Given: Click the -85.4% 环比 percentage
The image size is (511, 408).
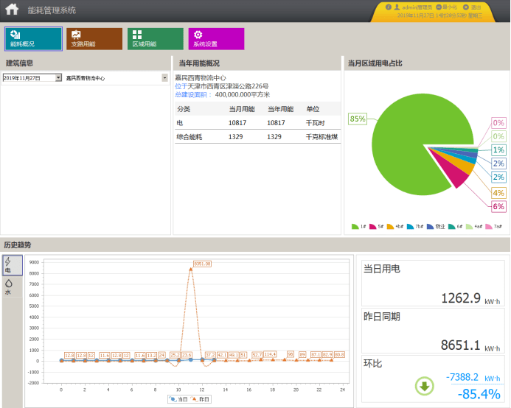Looking at the screenshot, I should [479, 394].
